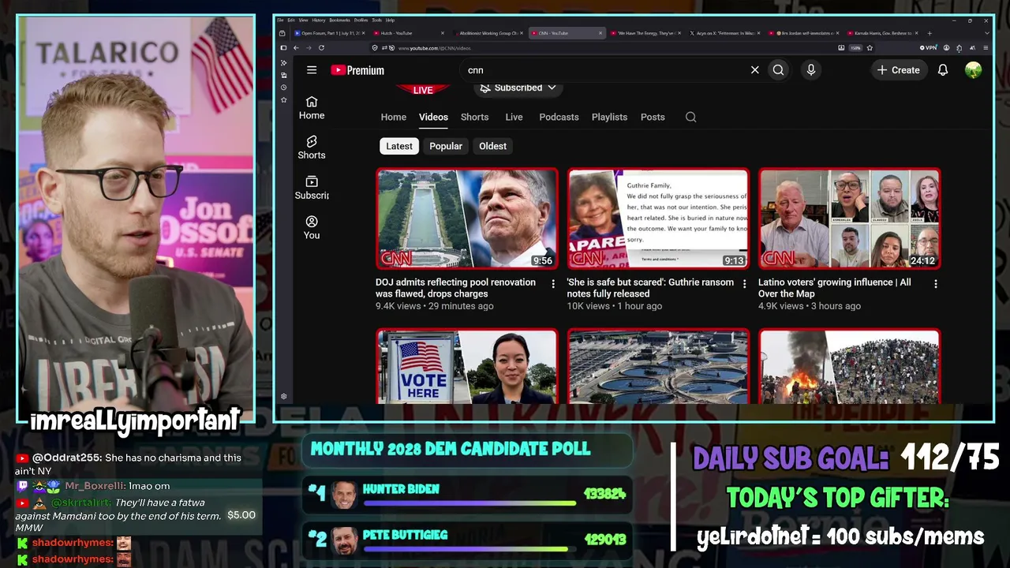1010x568 pixels.
Task: Open the account avatar menu
Action: (973, 70)
